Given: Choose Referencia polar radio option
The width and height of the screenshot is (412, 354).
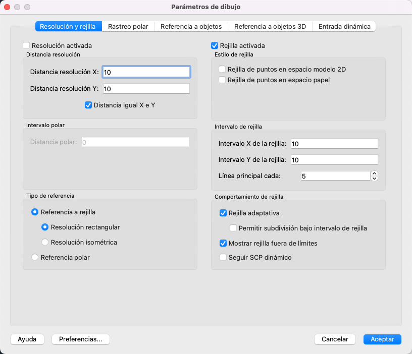Looking at the screenshot, I should click(35, 257).
